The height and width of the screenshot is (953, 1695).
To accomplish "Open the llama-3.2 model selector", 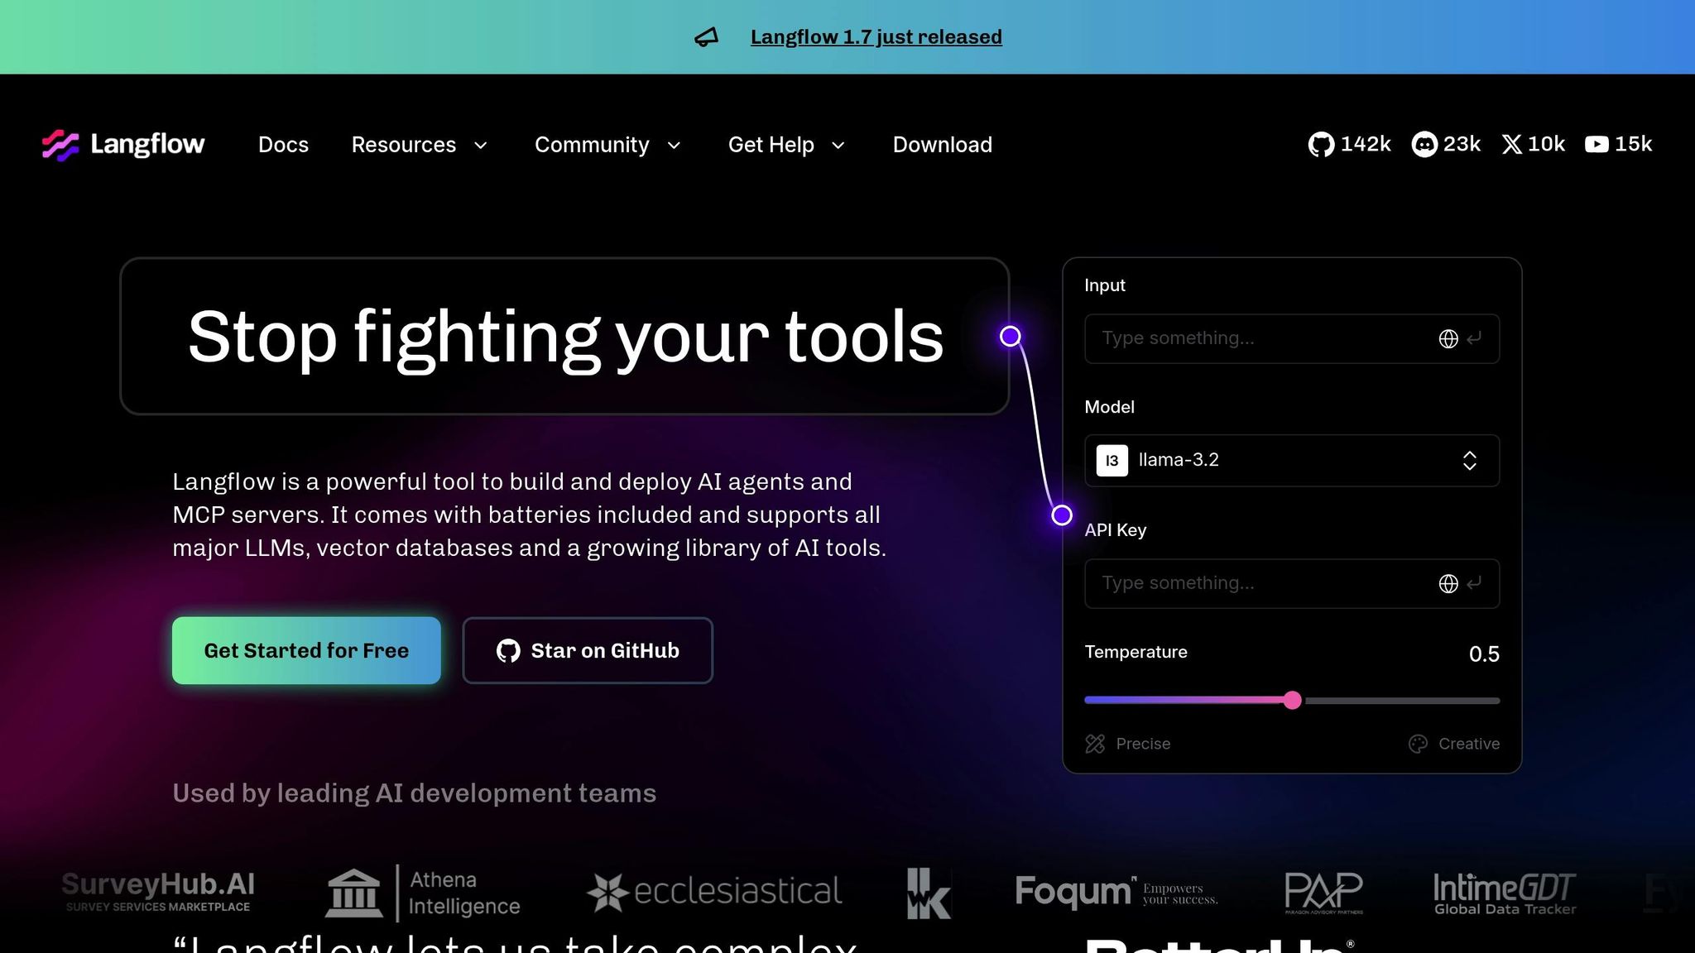I will tap(1291, 461).
